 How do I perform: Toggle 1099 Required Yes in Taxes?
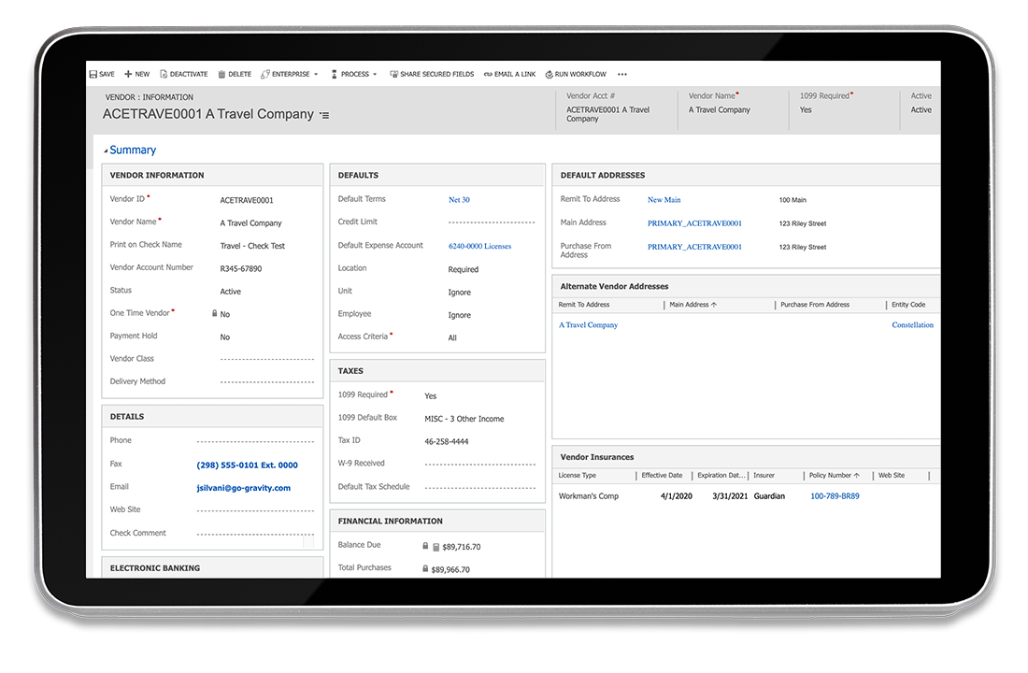click(x=430, y=396)
